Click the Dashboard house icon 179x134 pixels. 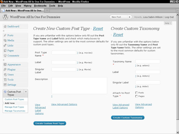(x=5, y=26)
